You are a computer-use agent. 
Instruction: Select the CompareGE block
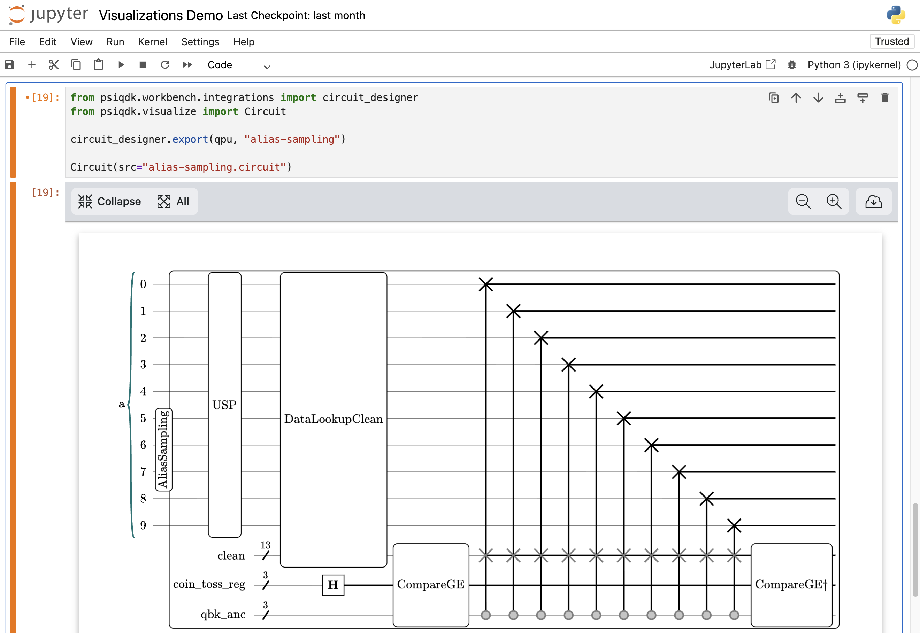pyautogui.click(x=431, y=585)
